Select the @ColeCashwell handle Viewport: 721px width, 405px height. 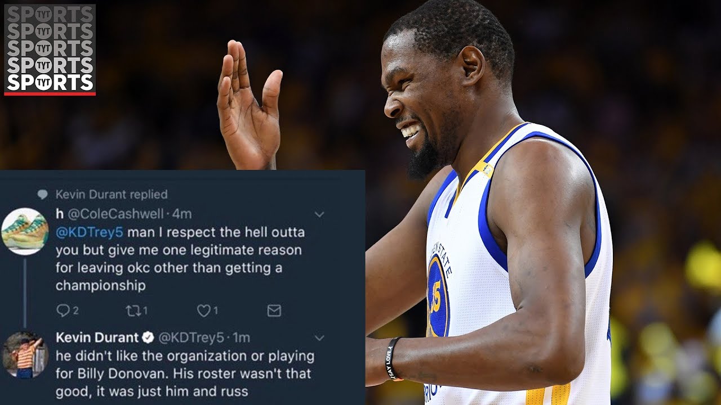[x=115, y=214]
